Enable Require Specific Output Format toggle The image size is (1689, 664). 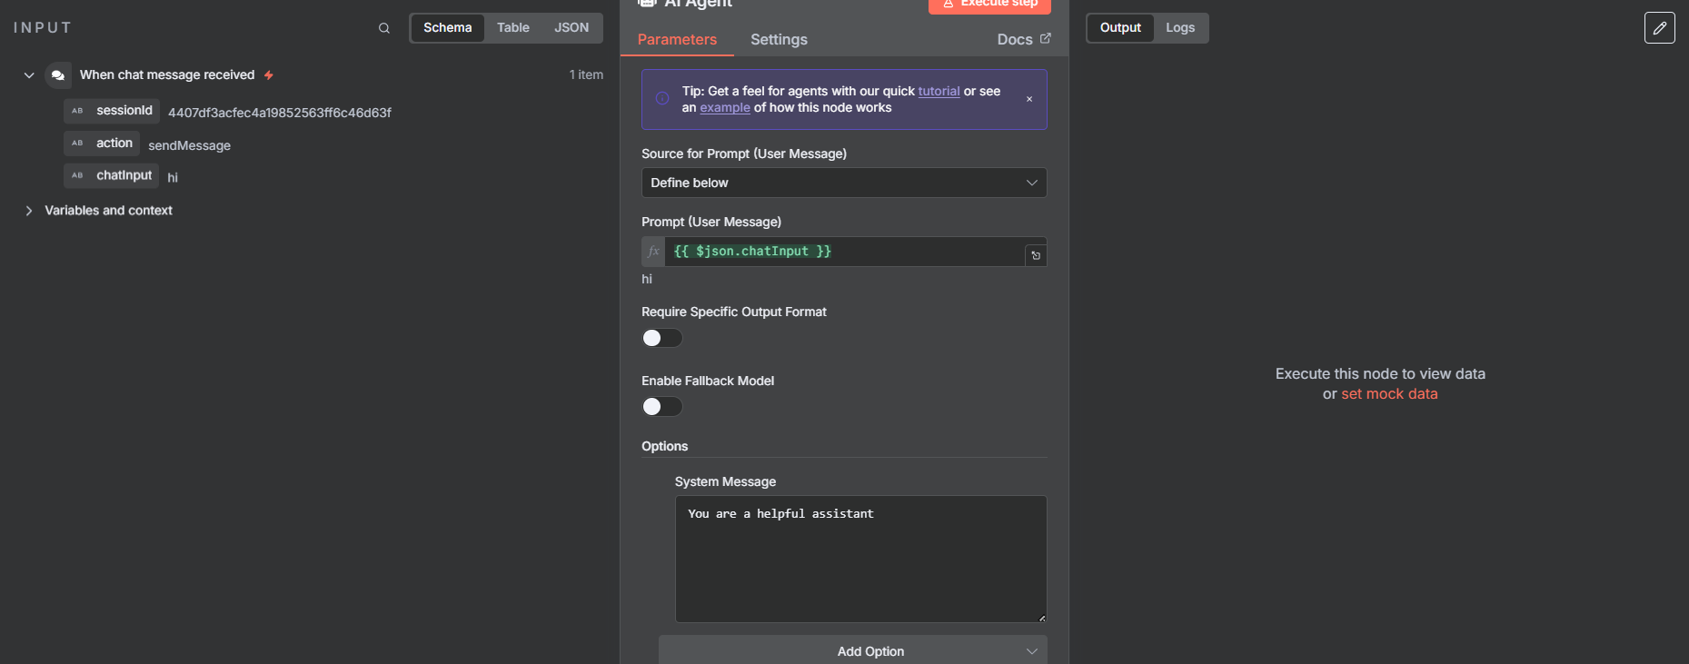coord(662,338)
